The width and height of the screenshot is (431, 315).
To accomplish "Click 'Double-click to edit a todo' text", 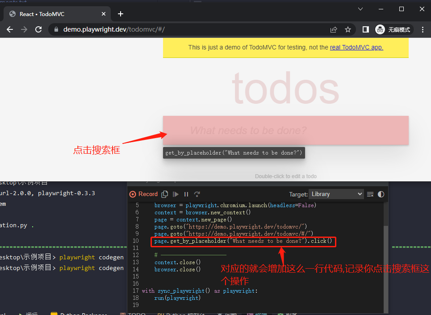I will pyautogui.click(x=285, y=176).
